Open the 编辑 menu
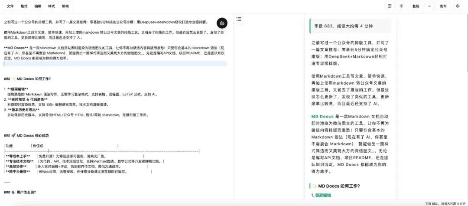Screen dimensions: 468x206 (x=38, y=7)
